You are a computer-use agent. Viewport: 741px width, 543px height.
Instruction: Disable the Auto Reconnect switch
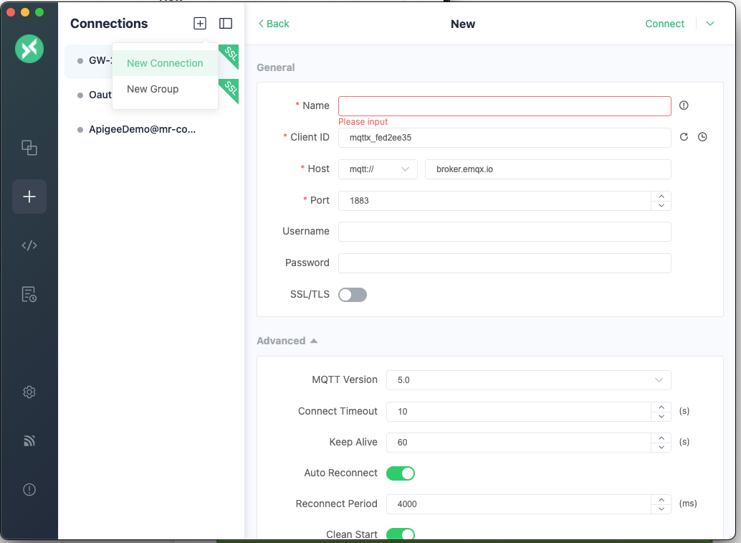click(401, 473)
